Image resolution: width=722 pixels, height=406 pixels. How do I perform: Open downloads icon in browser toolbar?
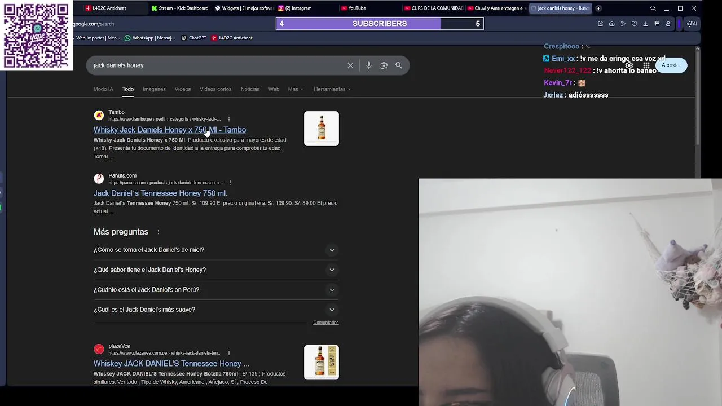[x=645, y=24]
